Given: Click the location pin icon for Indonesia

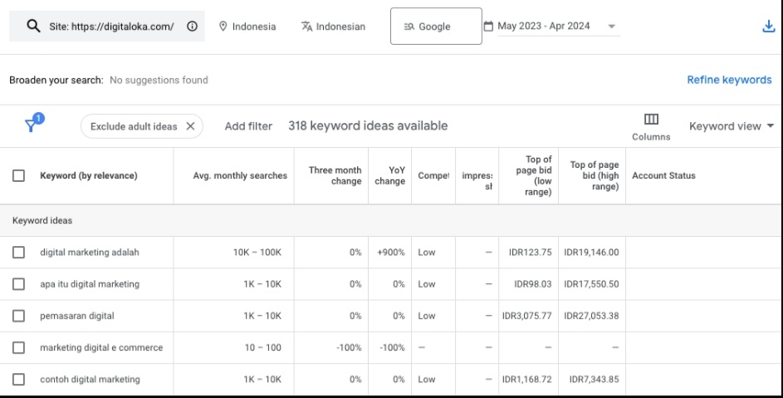Looking at the screenshot, I should (223, 27).
